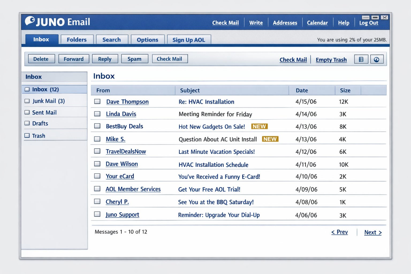Click the Delete button

(41, 59)
